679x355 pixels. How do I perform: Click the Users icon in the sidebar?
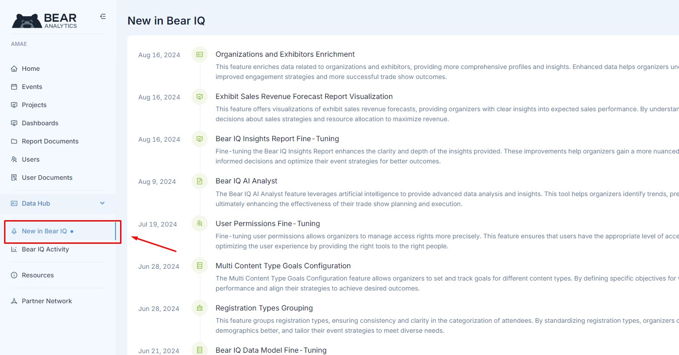click(14, 159)
